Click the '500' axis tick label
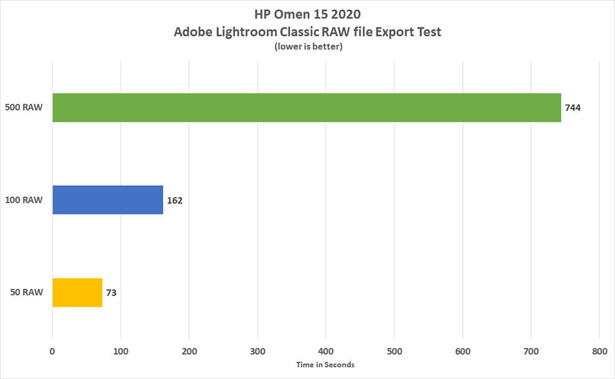615x379 pixels. coord(394,351)
